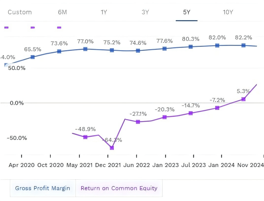Click the -7.2% return on equity marker
Screen dimensions: 264x201
[217, 108]
